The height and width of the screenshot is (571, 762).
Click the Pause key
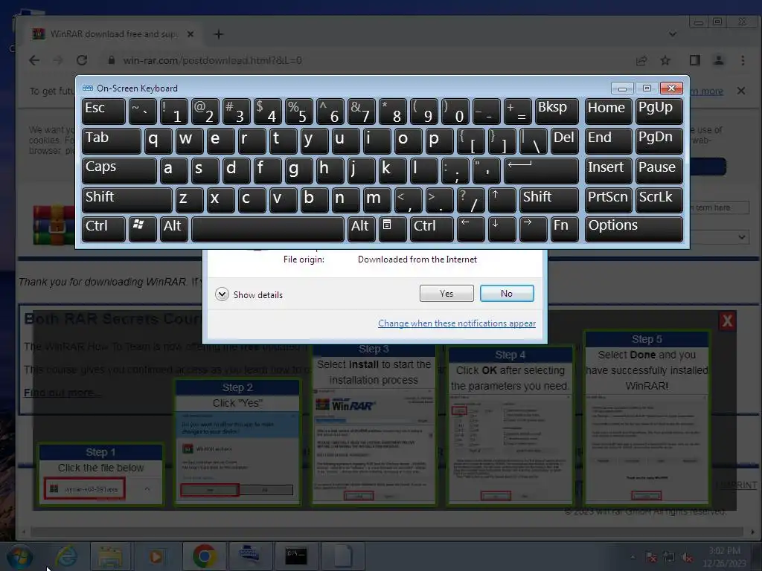(x=659, y=170)
